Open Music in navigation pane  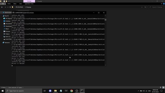pyautogui.click(x=6, y=29)
